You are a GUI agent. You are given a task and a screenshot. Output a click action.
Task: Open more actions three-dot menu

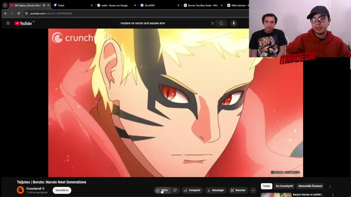253,190
